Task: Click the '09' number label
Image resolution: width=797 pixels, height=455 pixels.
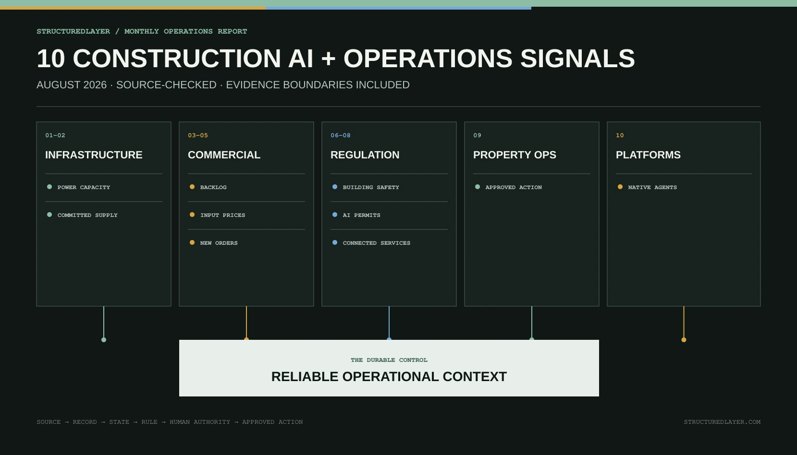Action: pos(477,135)
